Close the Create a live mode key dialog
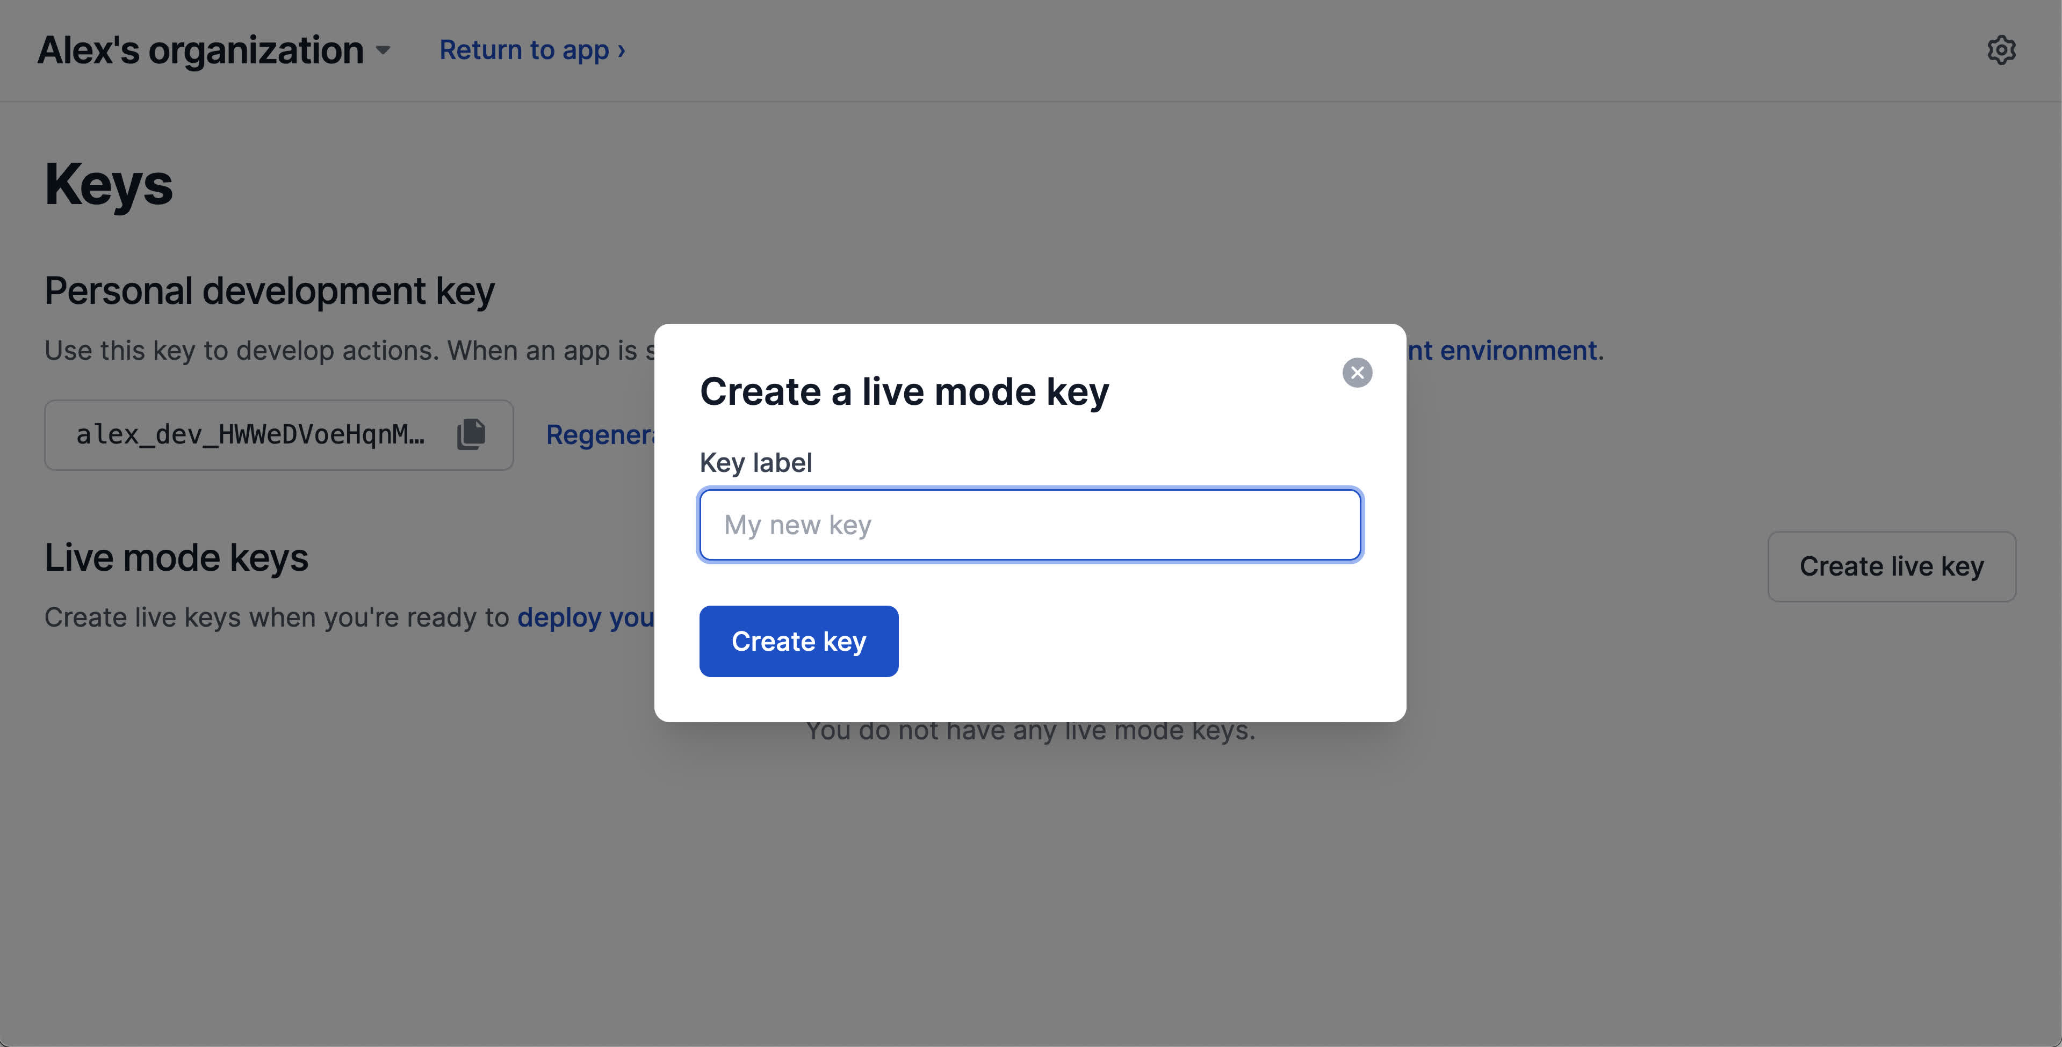 coord(1357,373)
